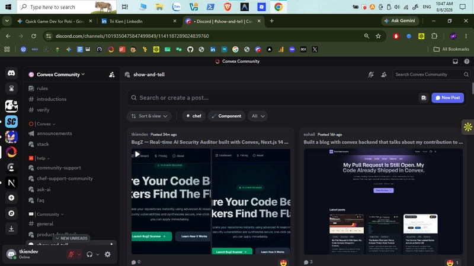The width and height of the screenshot is (474, 266).
Task: Open the Discord help icon
Action: pyautogui.click(x=467, y=61)
